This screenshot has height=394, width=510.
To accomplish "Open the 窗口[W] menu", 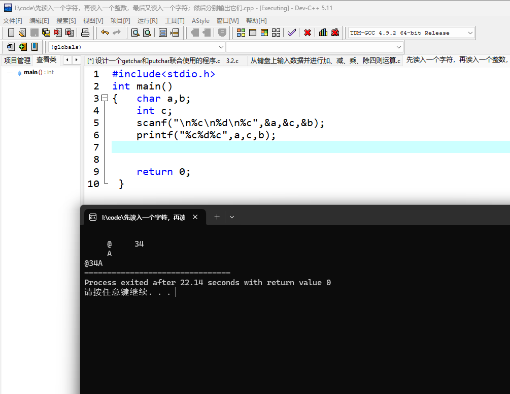I will 228,20.
